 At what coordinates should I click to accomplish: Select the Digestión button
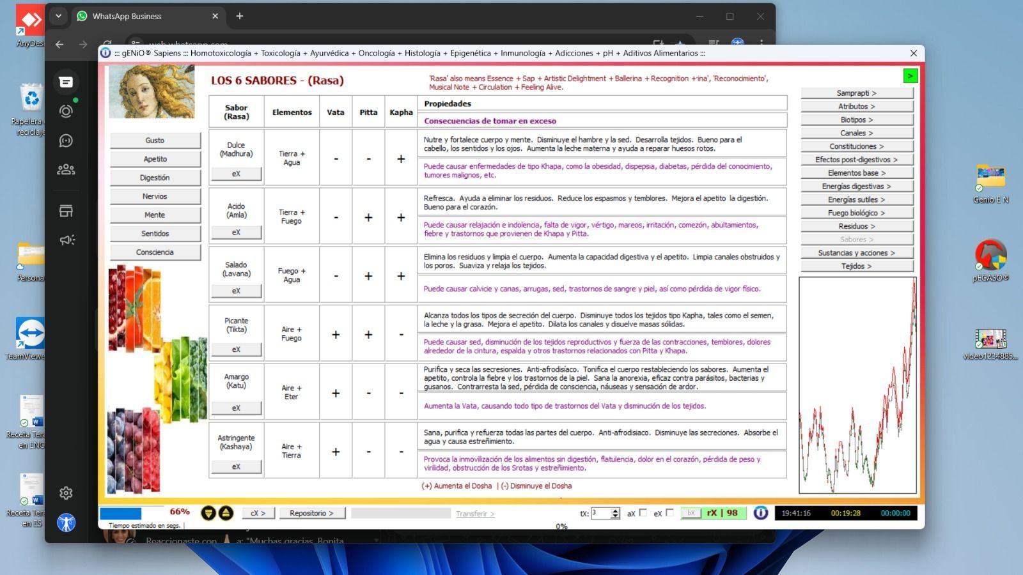click(x=155, y=177)
